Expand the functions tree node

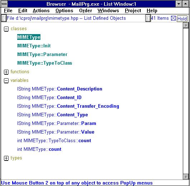[6, 72]
